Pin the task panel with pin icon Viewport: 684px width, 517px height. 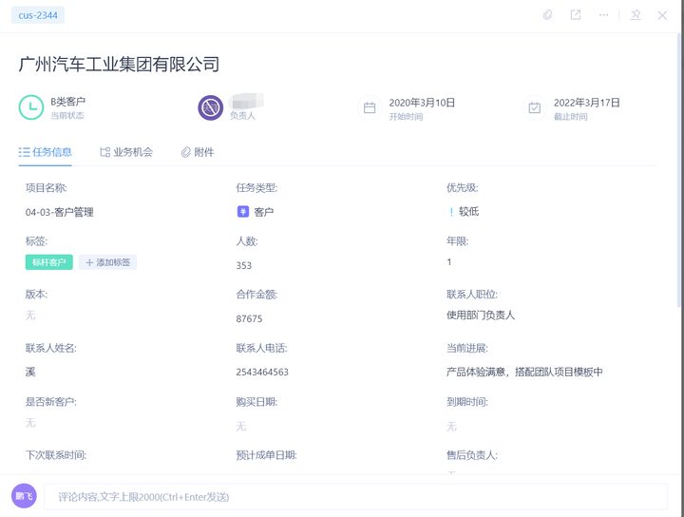pos(636,15)
